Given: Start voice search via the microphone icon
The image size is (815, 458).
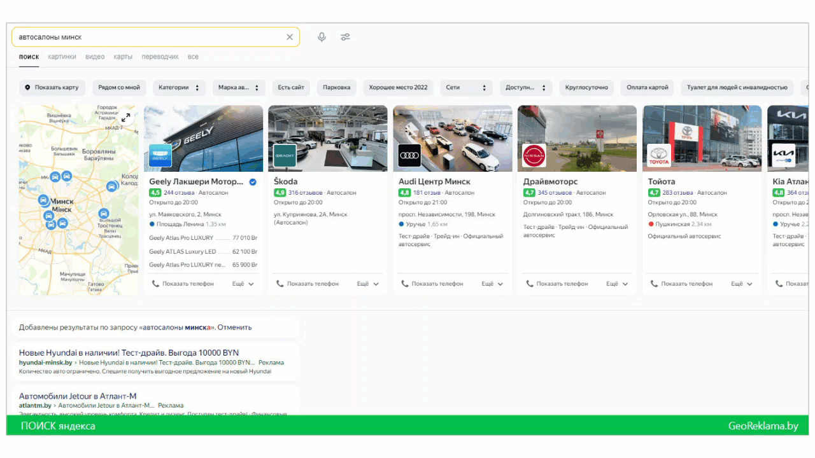Looking at the screenshot, I should pyautogui.click(x=322, y=37).
